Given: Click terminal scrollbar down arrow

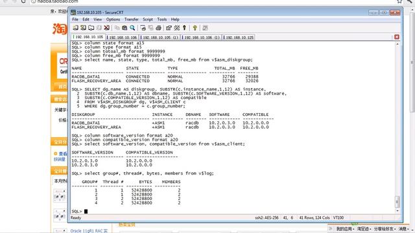Looking at the screenshot, I should click(397, 211).
